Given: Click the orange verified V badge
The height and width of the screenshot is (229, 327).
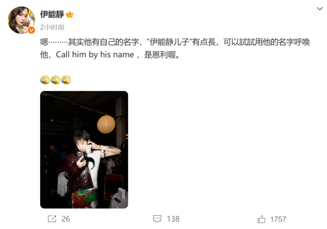Looking at the screenshot, I should click(31, 30).
